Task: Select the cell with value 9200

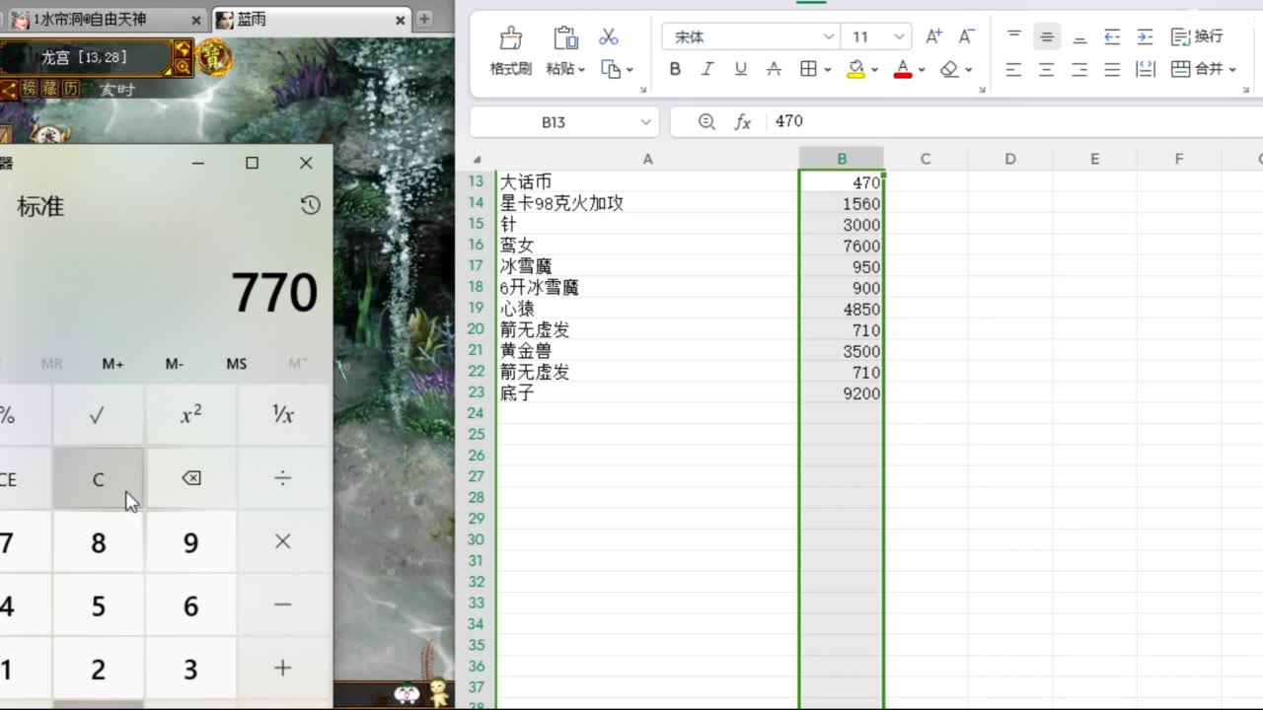Action: pos(842,393)
